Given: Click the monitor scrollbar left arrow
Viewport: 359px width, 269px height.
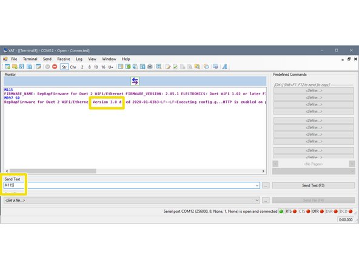Looking at the screenshot, I should 7,171.
